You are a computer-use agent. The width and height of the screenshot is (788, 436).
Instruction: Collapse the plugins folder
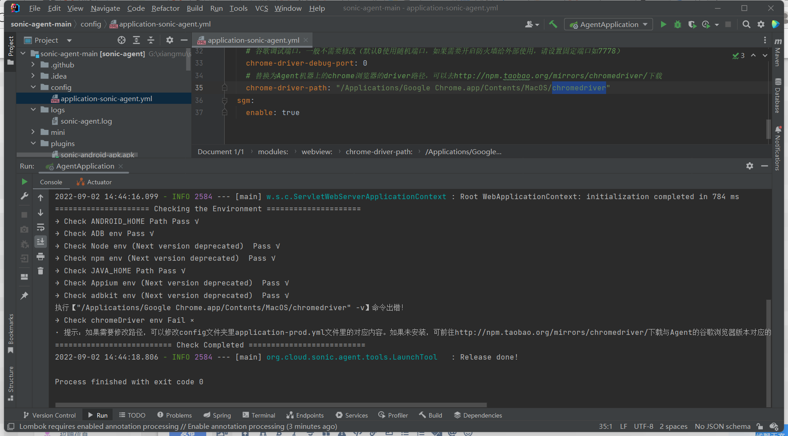tap(33, 143)
